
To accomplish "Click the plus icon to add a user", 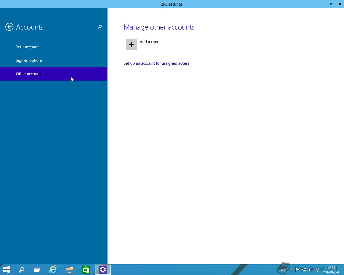I will [132, 44].
